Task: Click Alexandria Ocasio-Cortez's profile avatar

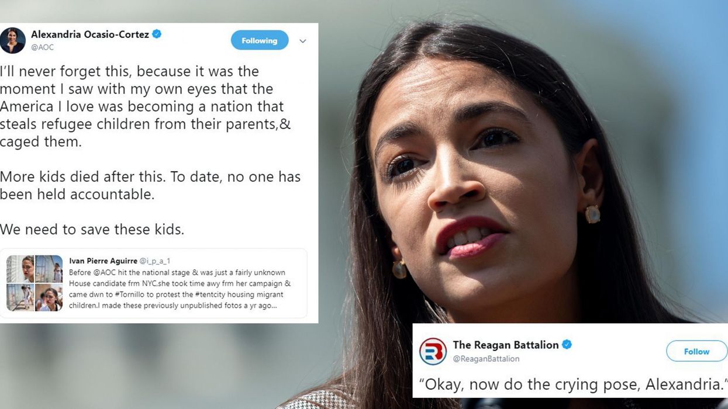Action: [12, 40]
